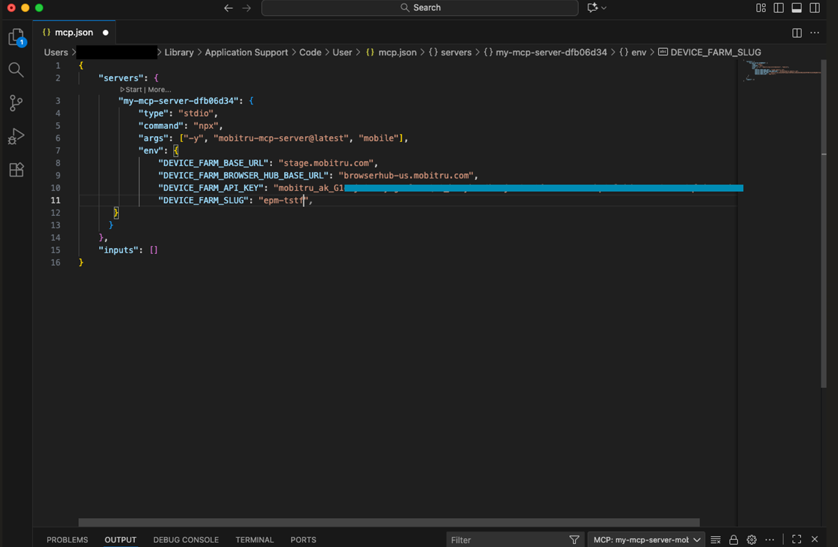Open Run and Debug view
This screenshot has width=838, height=547.
click(16, 137)
